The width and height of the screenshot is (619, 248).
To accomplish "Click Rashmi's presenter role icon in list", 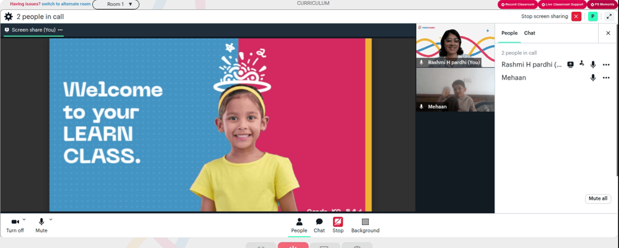I will coord(581,64).
